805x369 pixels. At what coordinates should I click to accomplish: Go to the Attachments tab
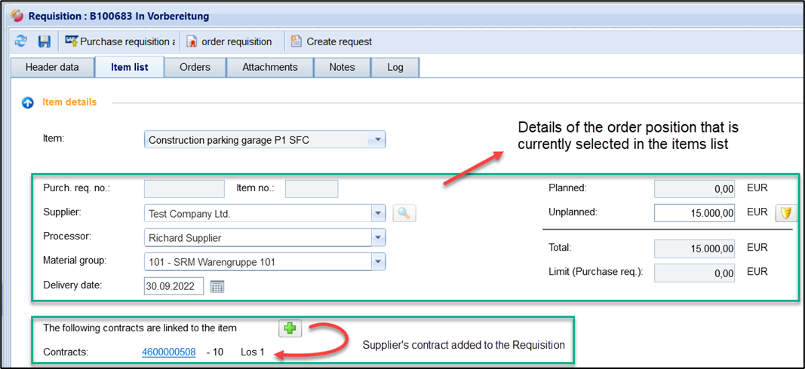[270, 67]
